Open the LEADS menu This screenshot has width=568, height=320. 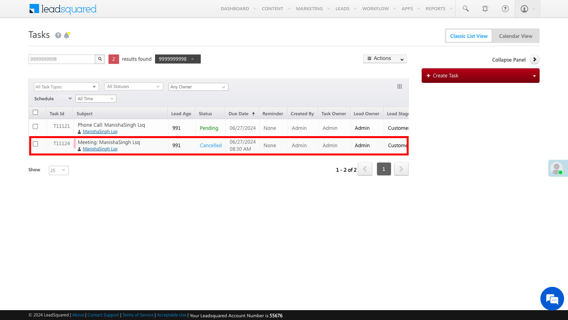[342, 9]
